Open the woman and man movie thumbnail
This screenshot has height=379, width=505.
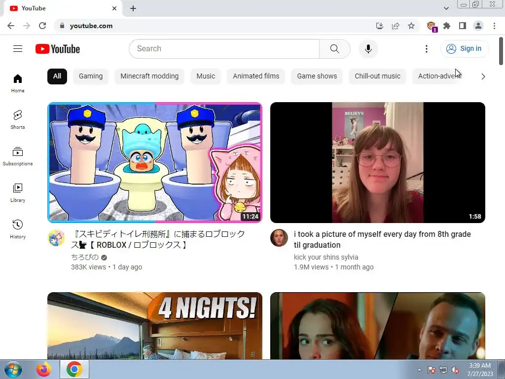click(377, 326)
